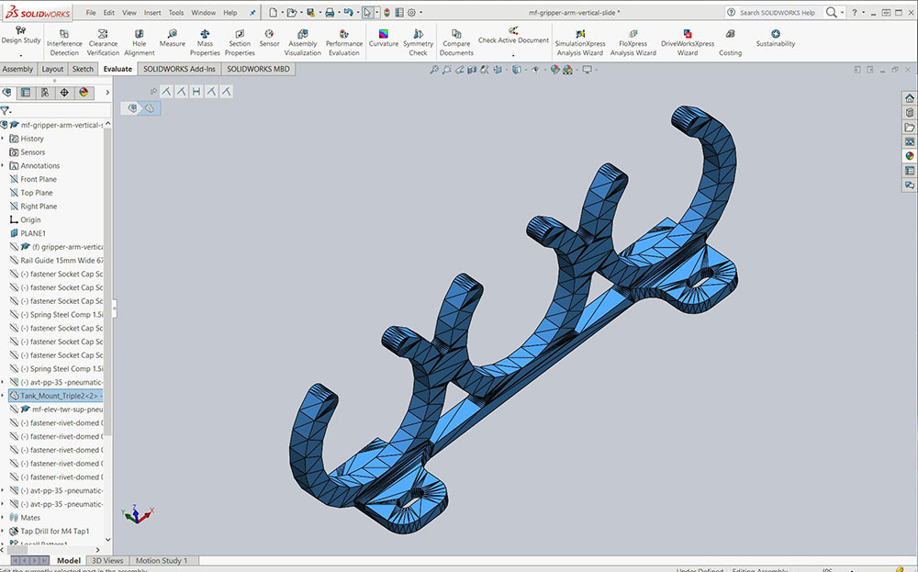This screenshot has width=918, height=572.
Task: Pin the SOLIDWORKS menu bar
Action: click(253, 13)
